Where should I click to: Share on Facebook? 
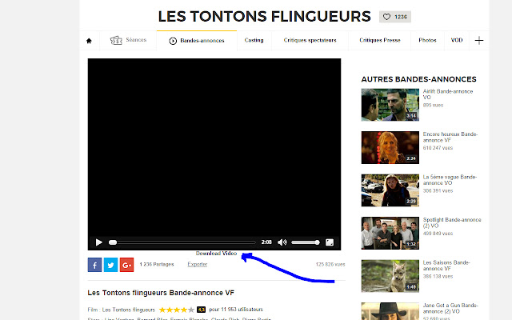click(x=94, y=265)
